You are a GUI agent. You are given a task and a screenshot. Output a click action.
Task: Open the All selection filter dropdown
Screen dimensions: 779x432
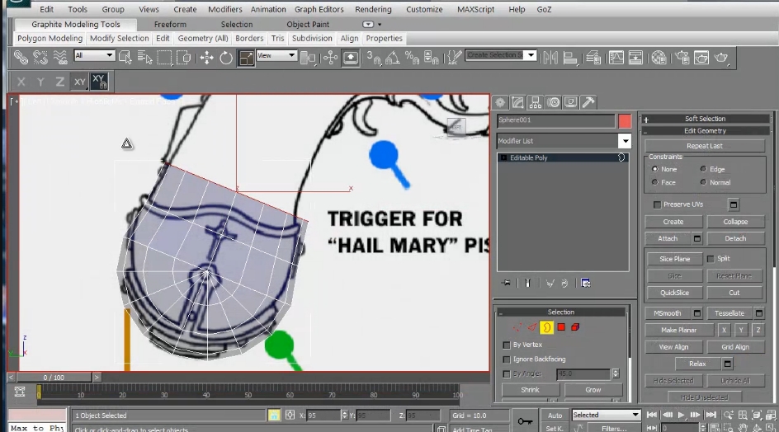[x=94, y=55]
